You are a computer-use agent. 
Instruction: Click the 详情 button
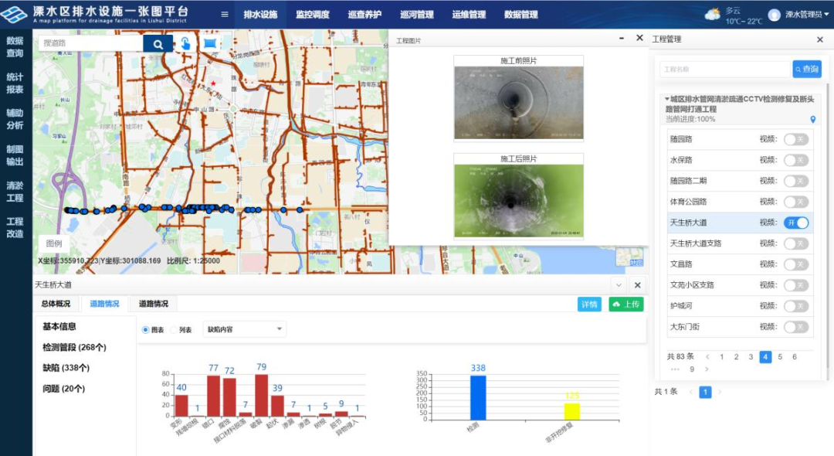point(589,305)
